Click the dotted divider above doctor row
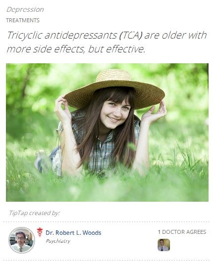213x264 pixels. tap(106, 222)
